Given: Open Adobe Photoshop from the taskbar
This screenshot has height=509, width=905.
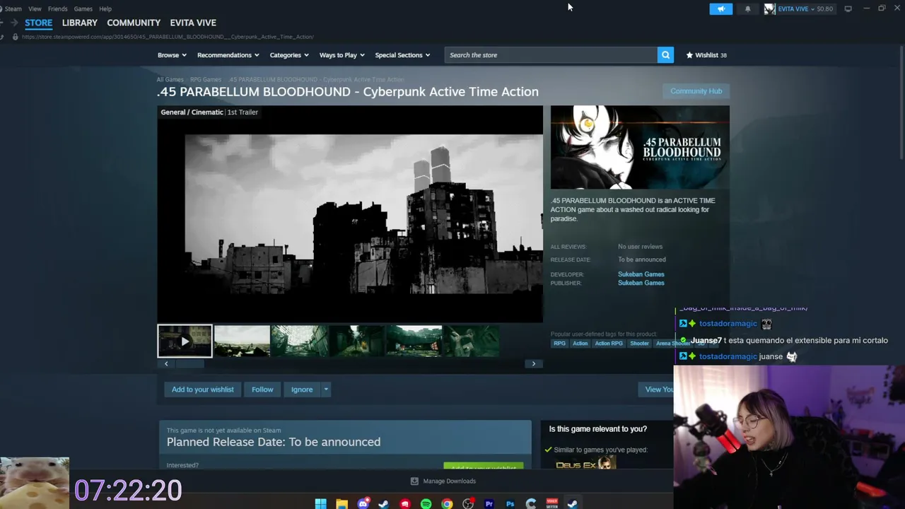Looking at the screenshot, I should pyautogui.click(x=510, y=503).
